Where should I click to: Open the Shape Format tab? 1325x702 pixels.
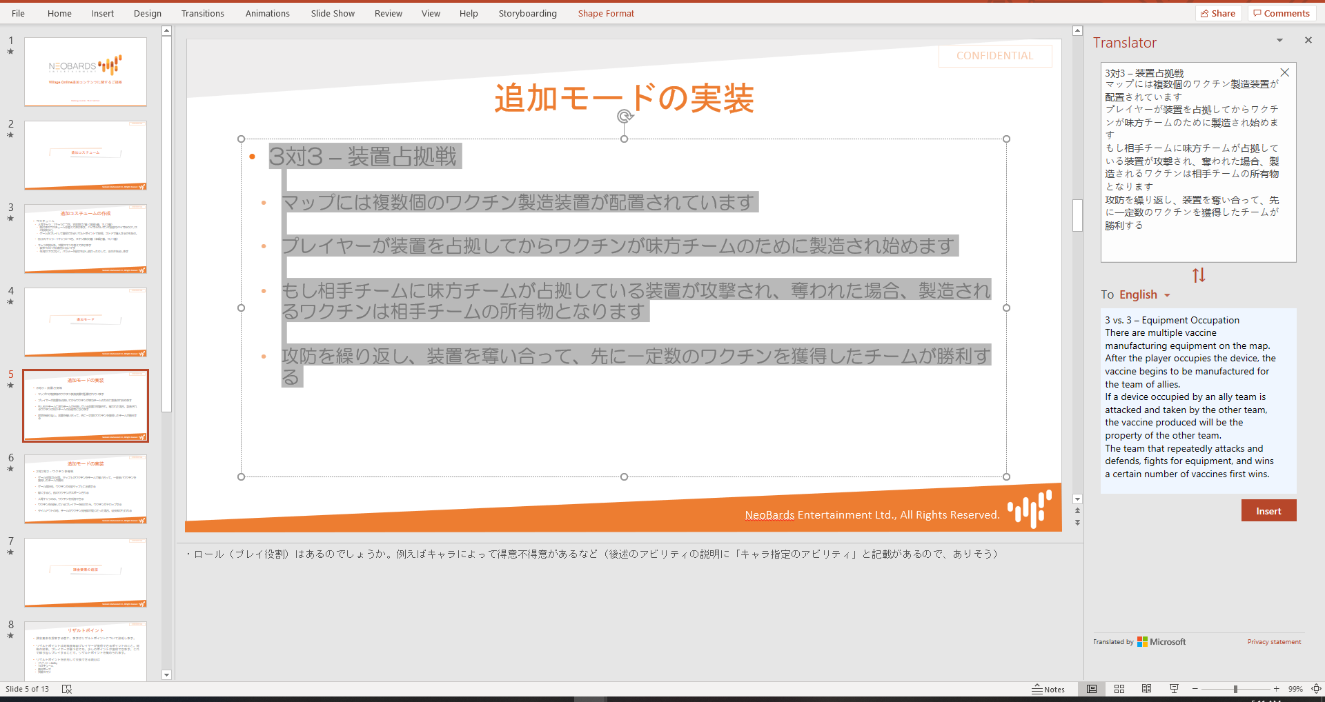605,13
